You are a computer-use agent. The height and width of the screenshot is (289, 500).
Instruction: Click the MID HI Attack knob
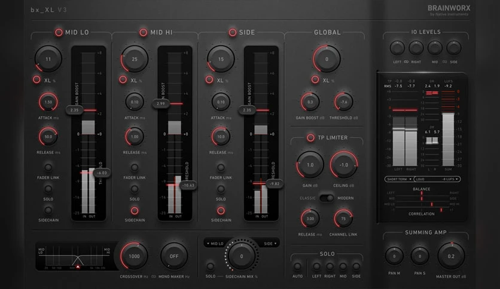point(135,102)
